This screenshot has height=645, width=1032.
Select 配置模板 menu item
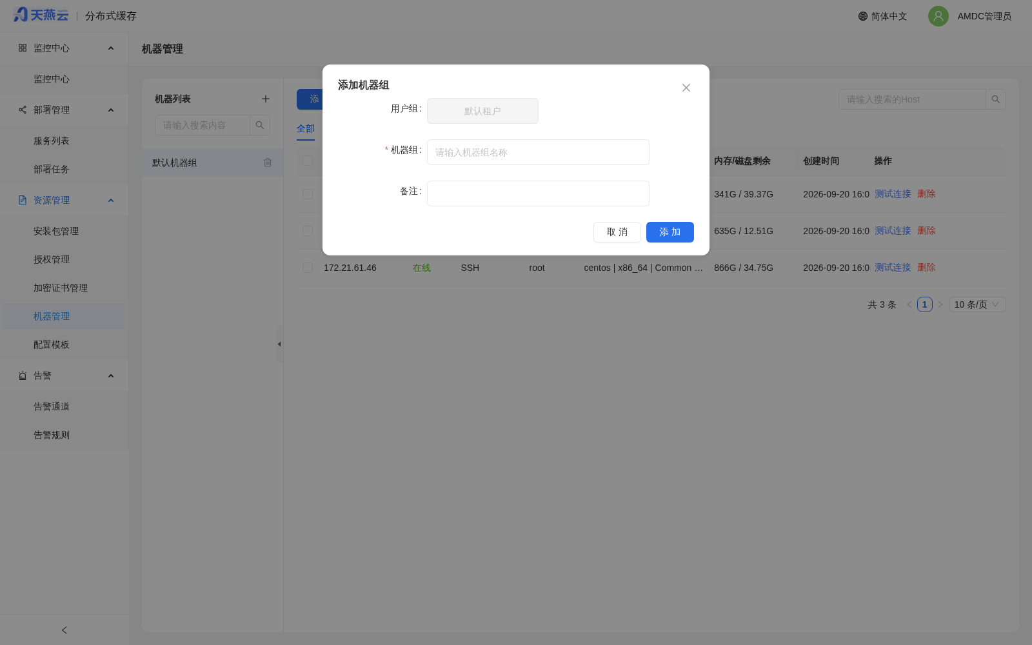(x=64, y=345)
